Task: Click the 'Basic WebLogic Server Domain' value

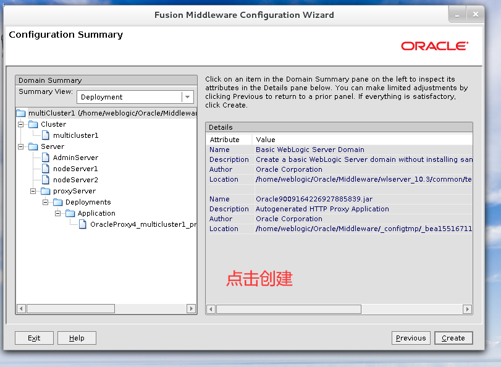Action: coord(310,150)
